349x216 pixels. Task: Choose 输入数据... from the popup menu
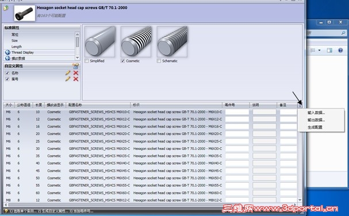coord(316,113)
